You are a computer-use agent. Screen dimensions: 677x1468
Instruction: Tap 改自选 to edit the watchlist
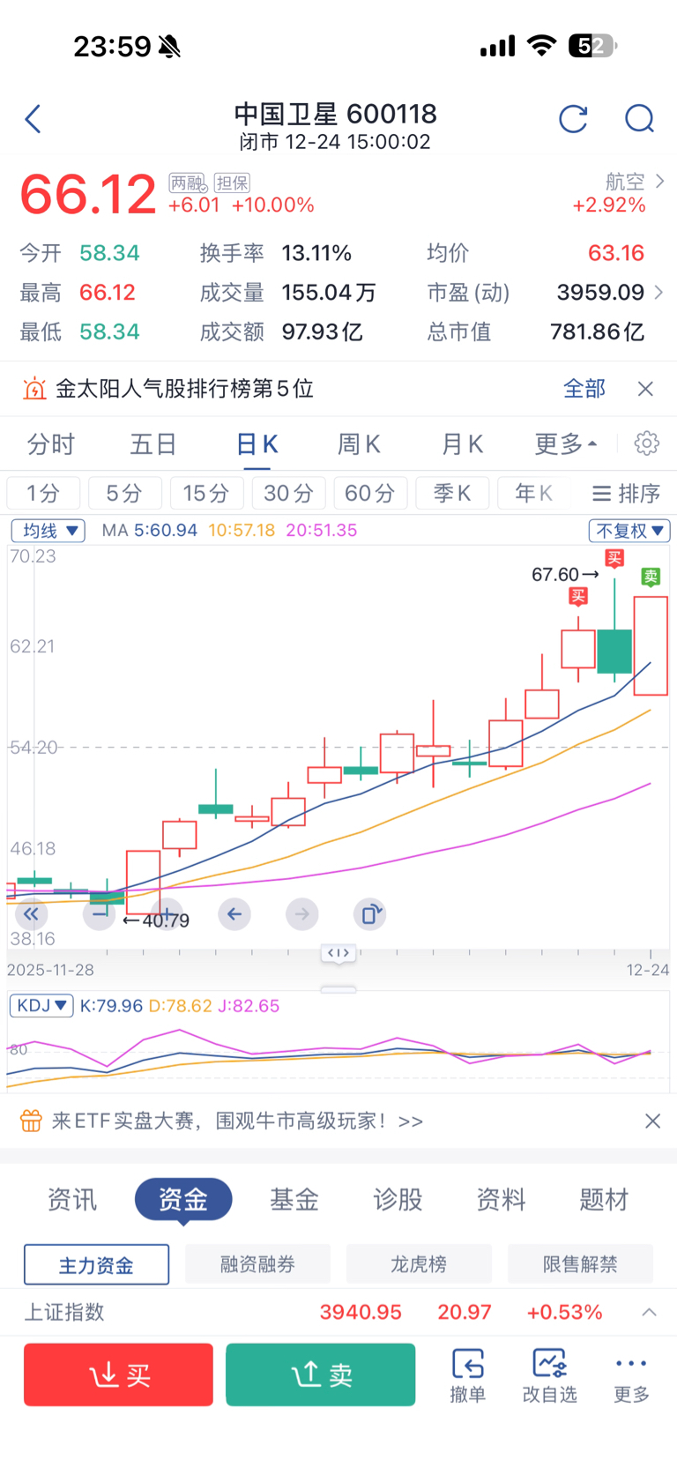(549, 1375)
